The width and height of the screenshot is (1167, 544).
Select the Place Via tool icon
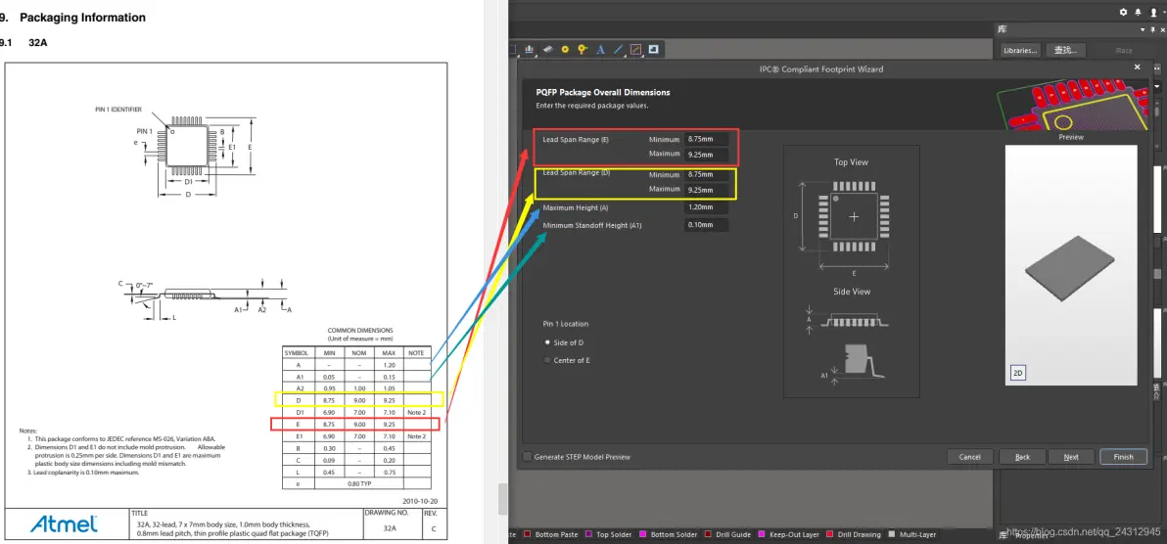pyautogui.click(x=583, y=50)
